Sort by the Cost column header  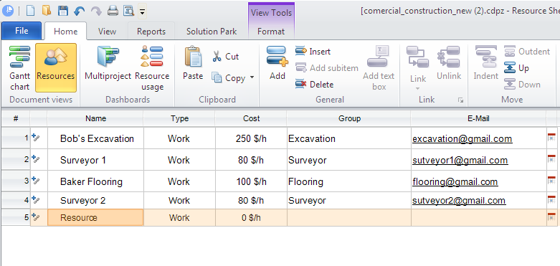(x=251, y=118)
